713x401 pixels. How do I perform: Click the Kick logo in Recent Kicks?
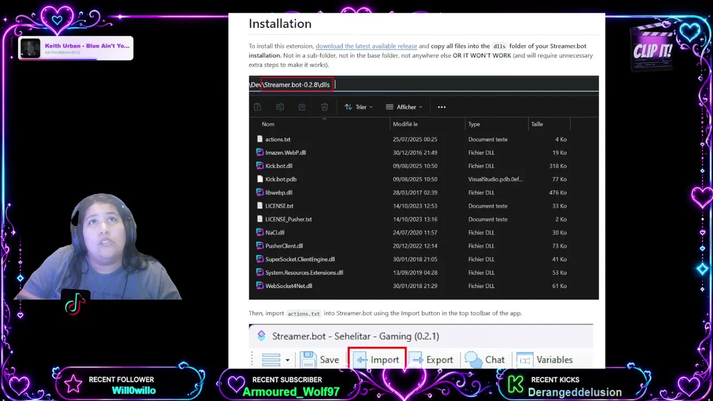(x=515, y=384)
